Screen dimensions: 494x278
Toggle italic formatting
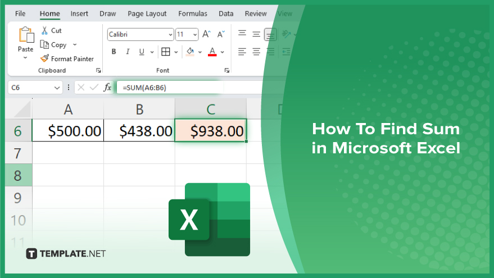click(128, 52)
